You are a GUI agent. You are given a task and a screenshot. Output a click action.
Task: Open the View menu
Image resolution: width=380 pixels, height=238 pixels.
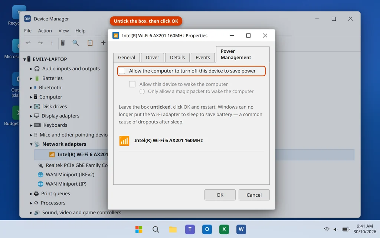click(x=63, y=30)
